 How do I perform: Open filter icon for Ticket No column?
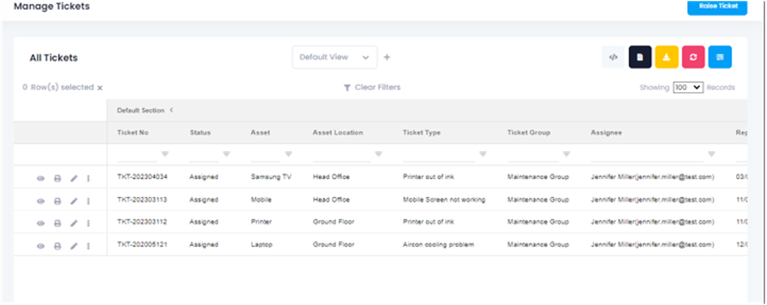tap(165, 154)
